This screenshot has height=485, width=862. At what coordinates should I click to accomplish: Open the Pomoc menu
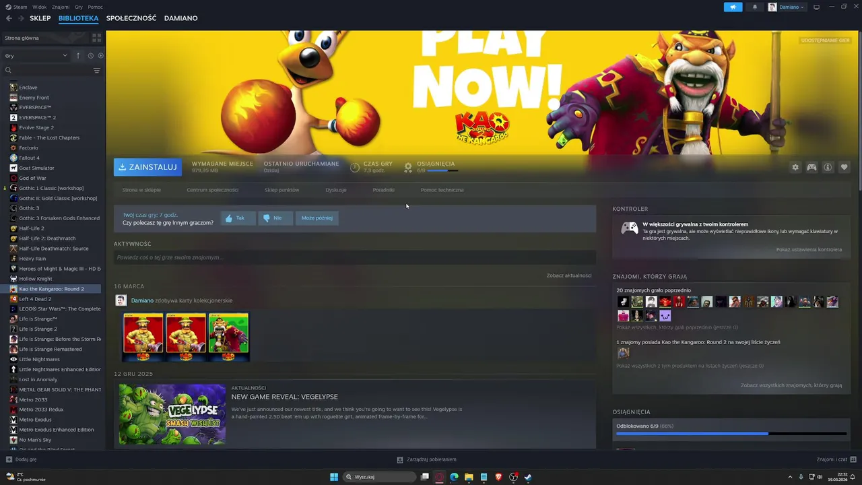[x=95, y=7]
